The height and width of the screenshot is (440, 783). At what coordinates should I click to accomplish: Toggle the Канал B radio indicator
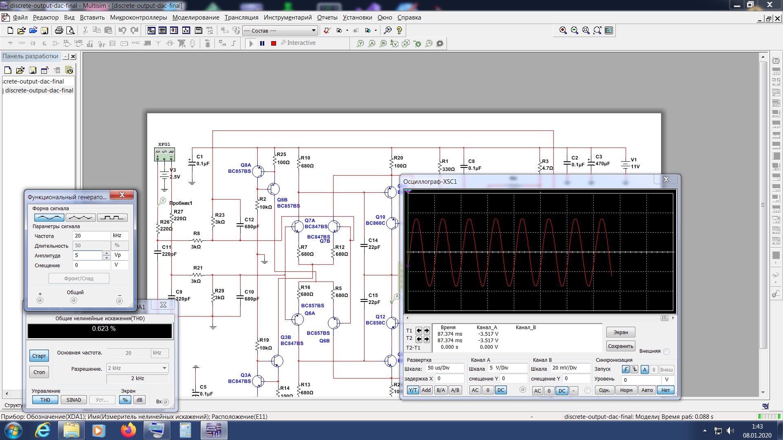pyautogui.click(x=587, y=390)
